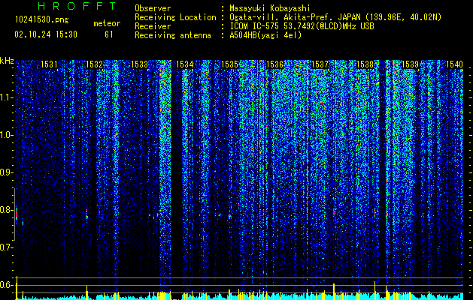Click the 1534 time marker
The height and width of the screenshot is (300, 473).
pos(185,64)
